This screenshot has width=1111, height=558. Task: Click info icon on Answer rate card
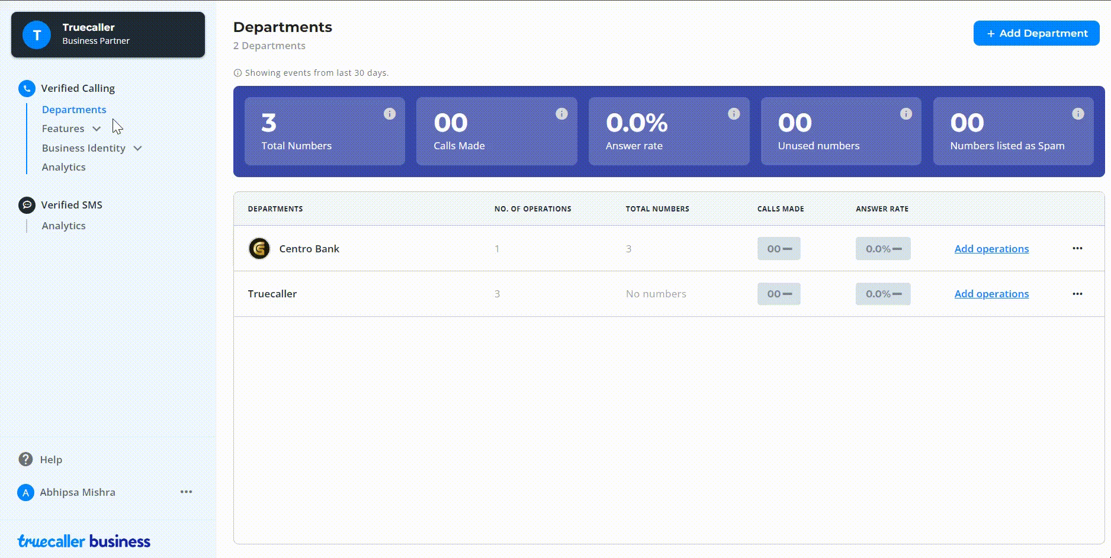(734, 114)
